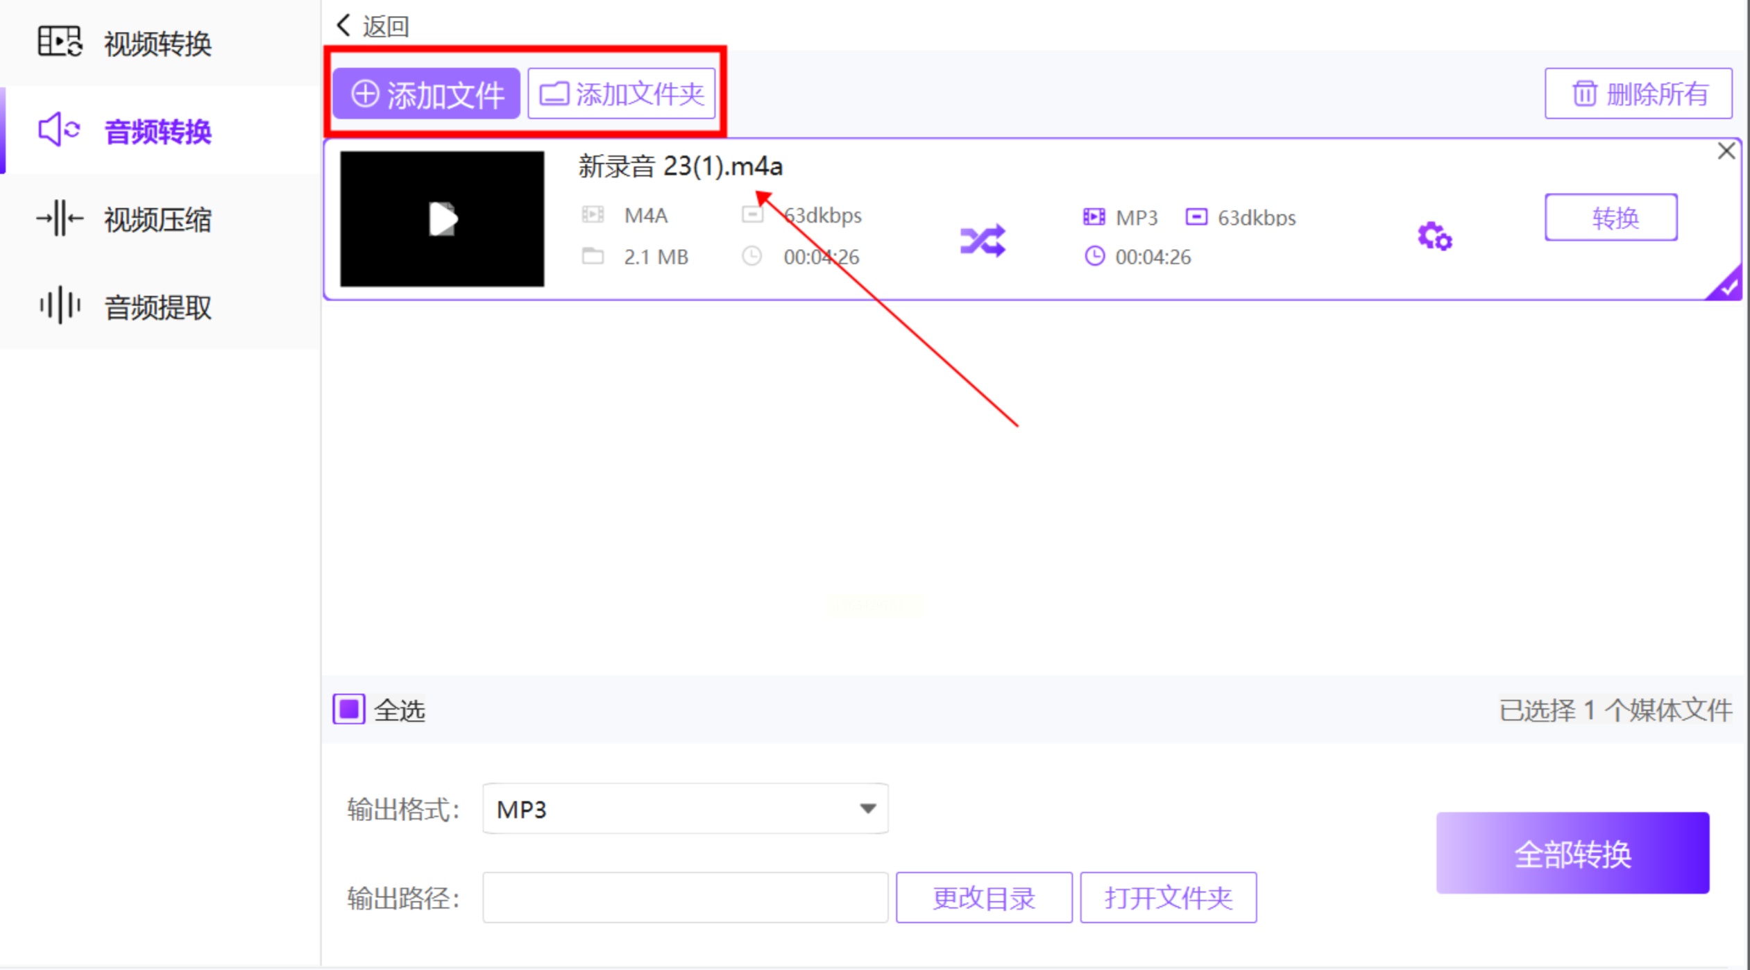Click 删除所有 trash button
Screen dimensions: 1750x970
point(1638,94)
